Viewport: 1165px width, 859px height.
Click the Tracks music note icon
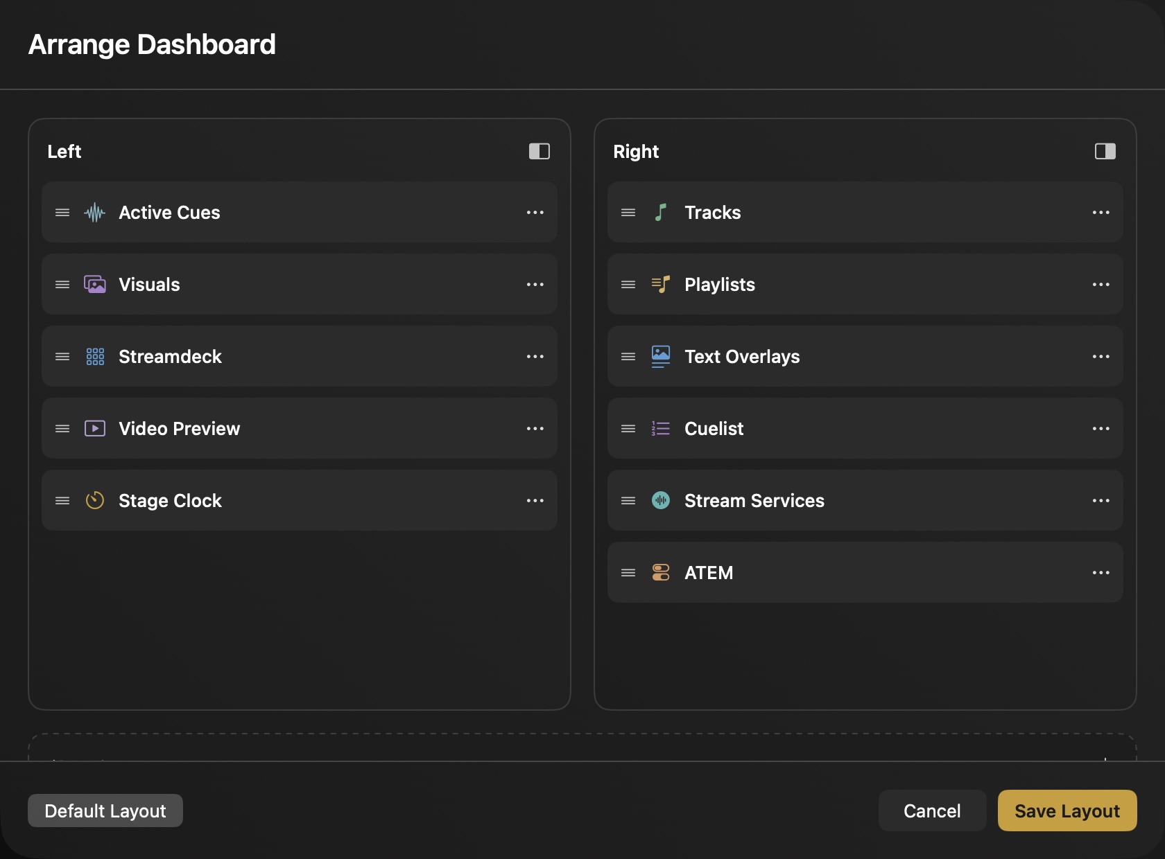click(661, 213)
